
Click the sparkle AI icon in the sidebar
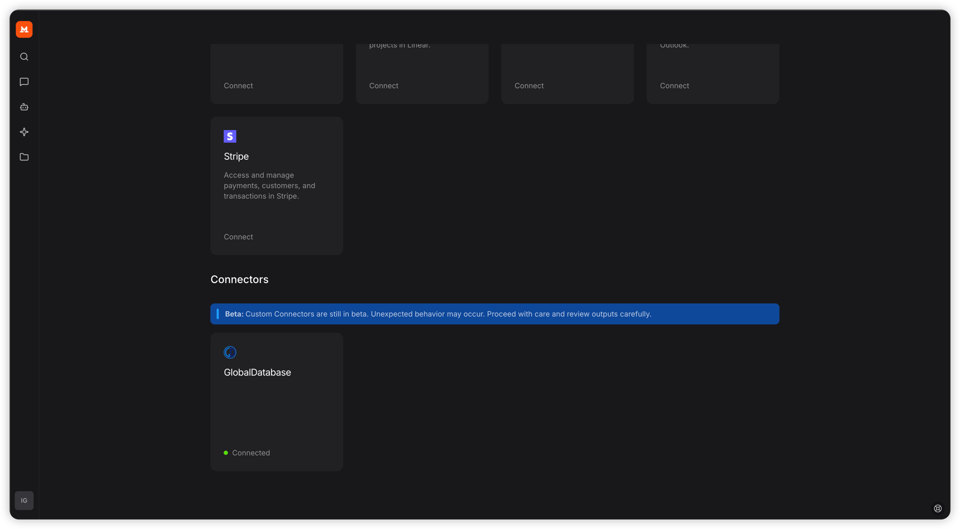click(24, 132)
